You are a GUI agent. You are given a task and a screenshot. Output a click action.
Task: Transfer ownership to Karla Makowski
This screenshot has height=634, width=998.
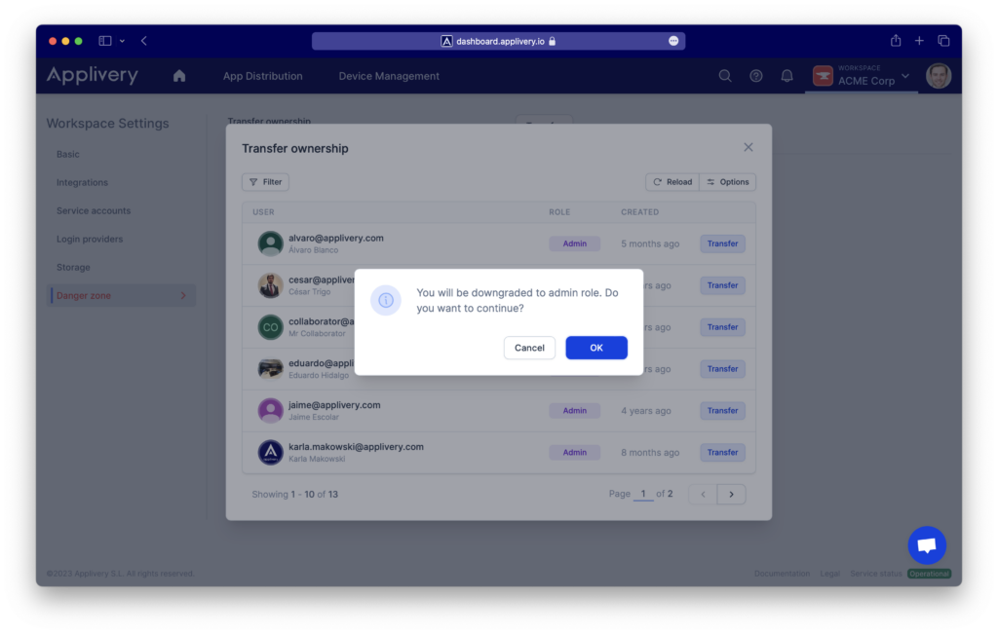[722, 452]
